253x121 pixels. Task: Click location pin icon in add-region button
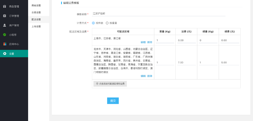pyautogui.click(x=97, y=84)
